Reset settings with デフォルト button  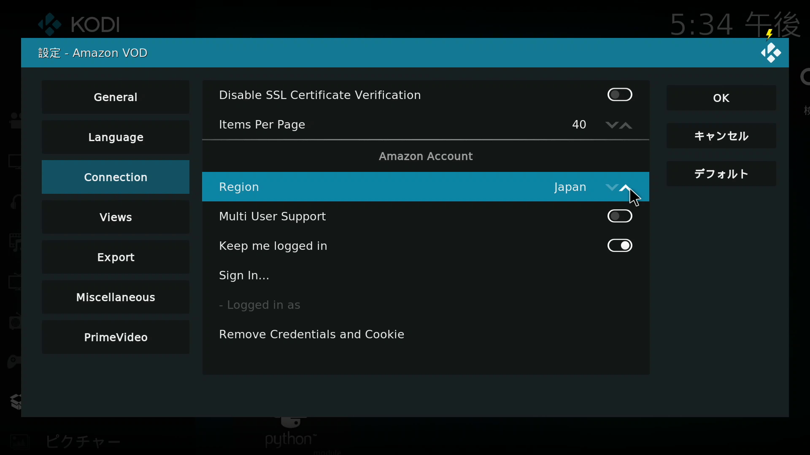[x=721, y=174]
